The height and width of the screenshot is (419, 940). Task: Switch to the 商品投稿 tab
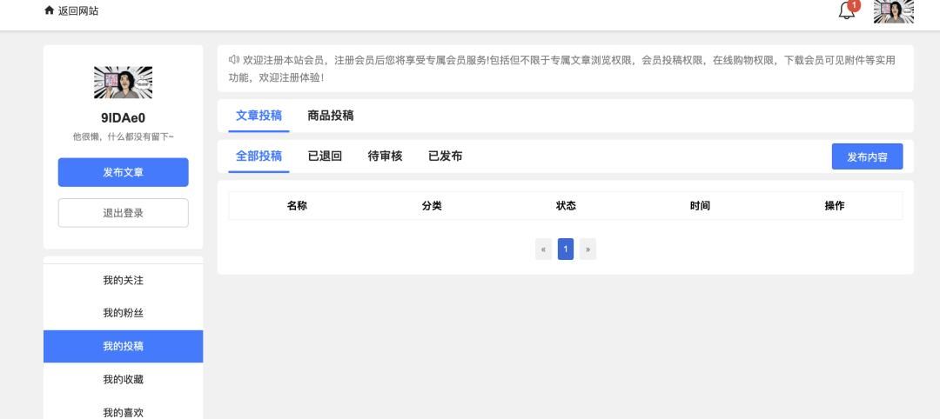(331, 116)
